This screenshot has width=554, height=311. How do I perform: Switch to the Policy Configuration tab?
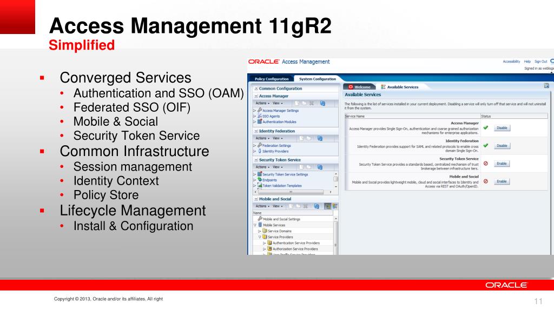coord(272,79)
